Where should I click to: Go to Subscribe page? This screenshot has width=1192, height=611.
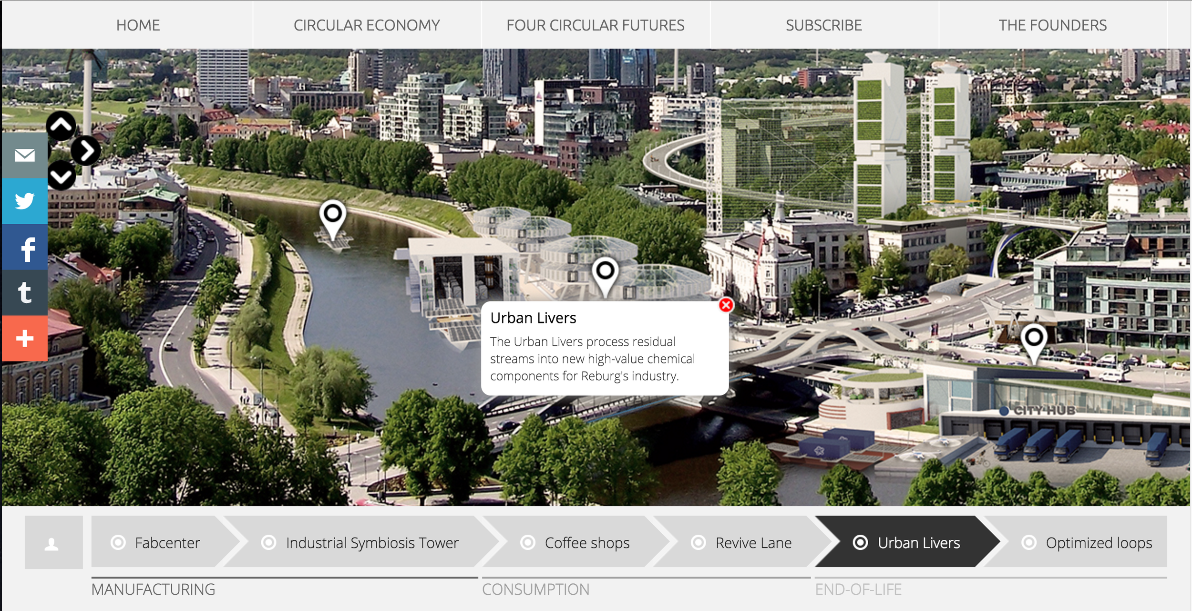pyautogui.click(x=823, y=25)
